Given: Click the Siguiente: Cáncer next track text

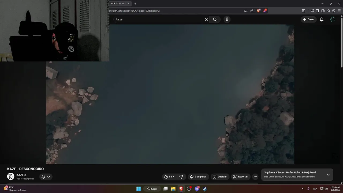Looking at the screenshot, I should click(x=290, y=173).
